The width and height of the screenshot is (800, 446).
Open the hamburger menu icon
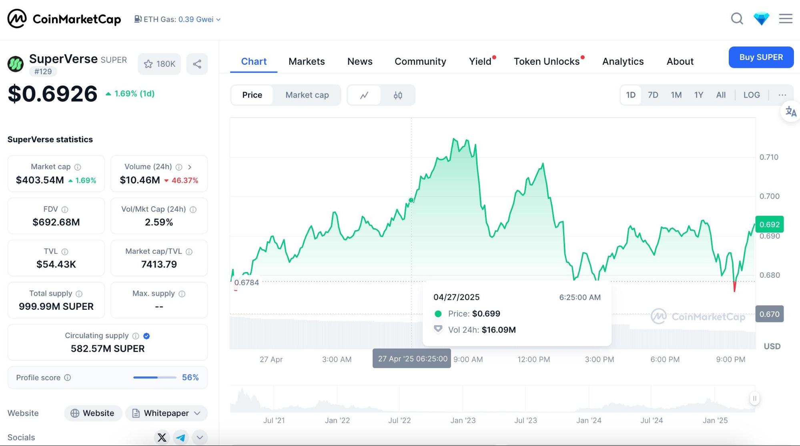click(786, 19)
